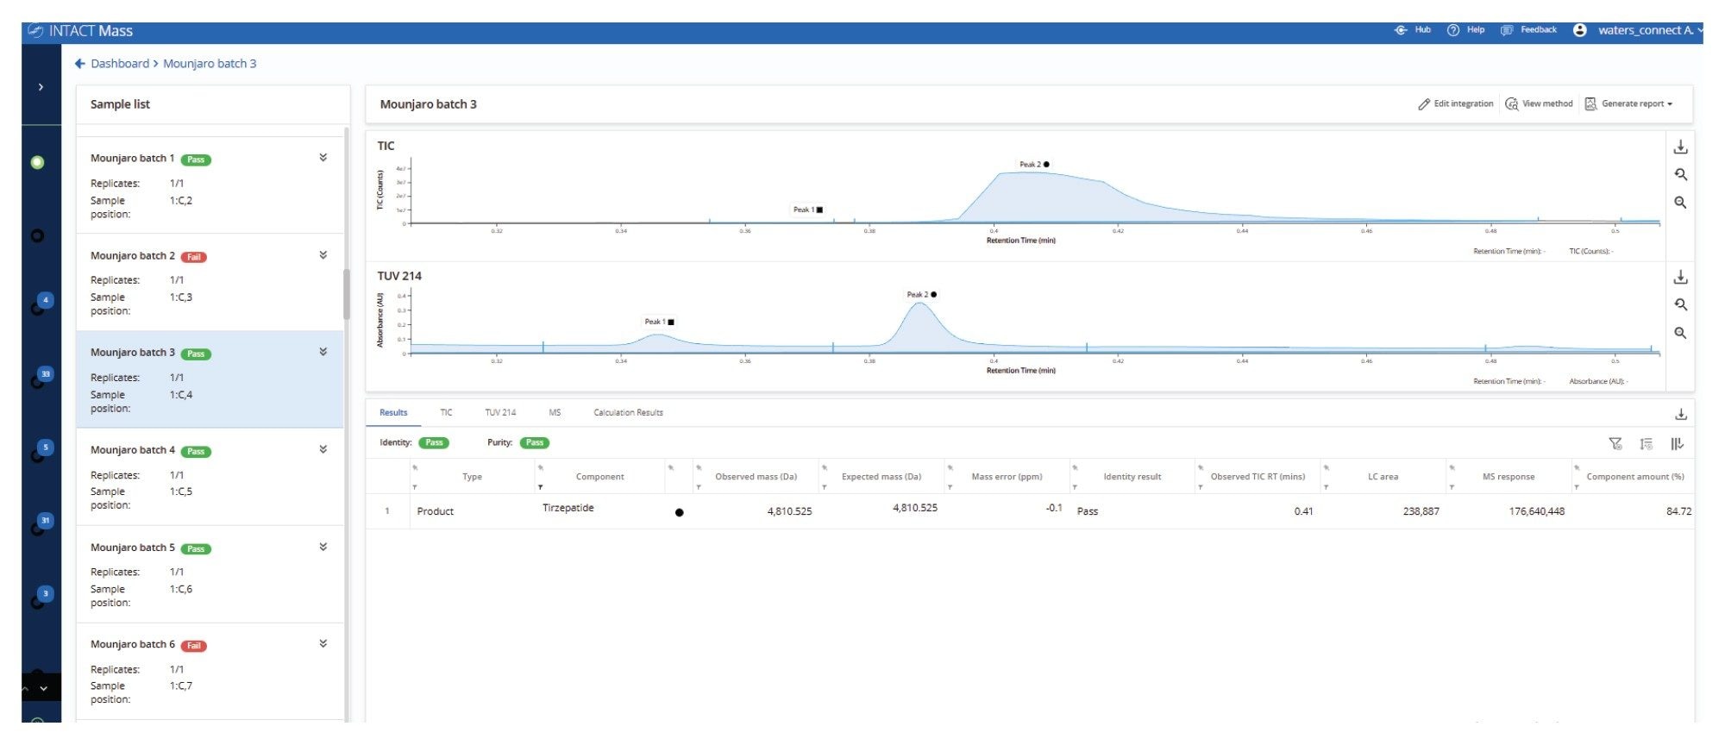The image size is (1725, 745).
Task: Expand Mounjaro batch 2 details
Action: point(323,255)
